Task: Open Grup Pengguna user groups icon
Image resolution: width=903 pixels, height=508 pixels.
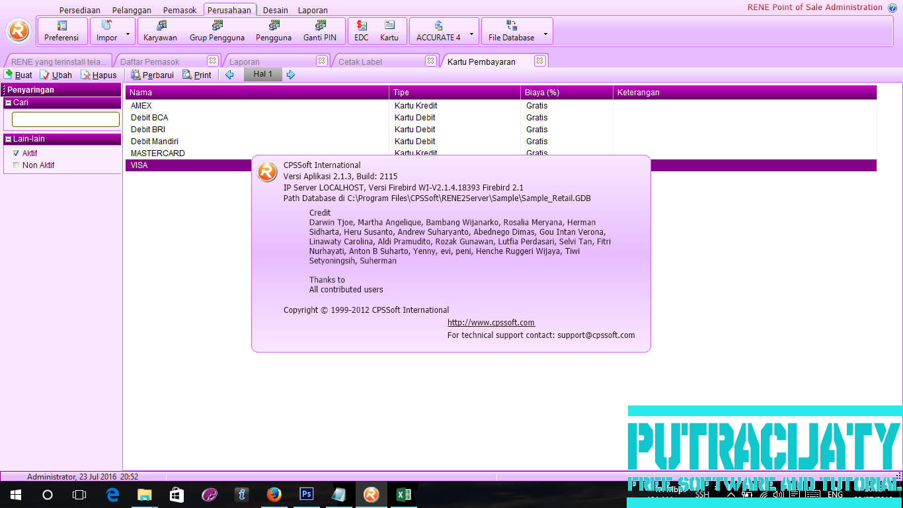Action: coord(217,31)
